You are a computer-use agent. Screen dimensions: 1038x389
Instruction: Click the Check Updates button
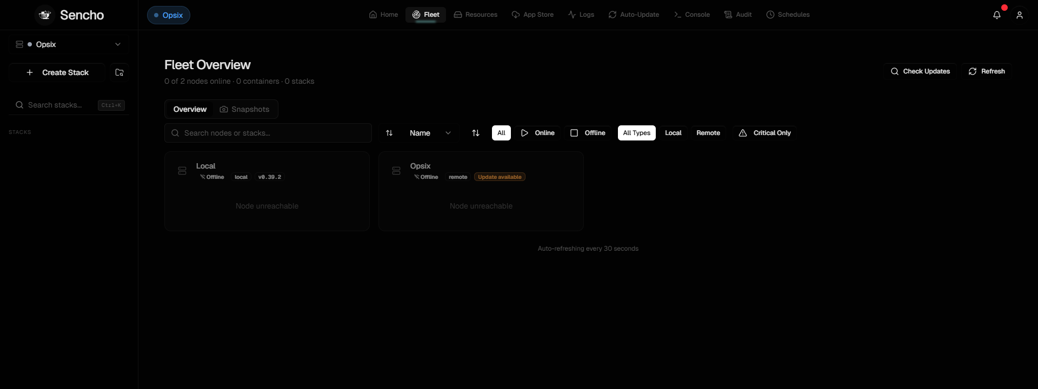click(920, 71)
